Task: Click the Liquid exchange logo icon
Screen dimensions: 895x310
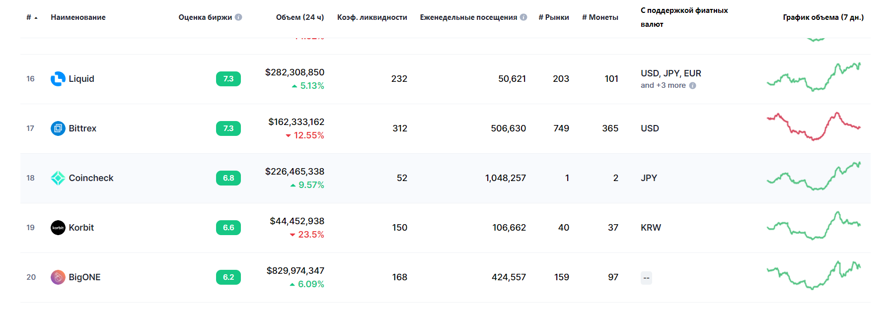Action: (x=58, y=79)
